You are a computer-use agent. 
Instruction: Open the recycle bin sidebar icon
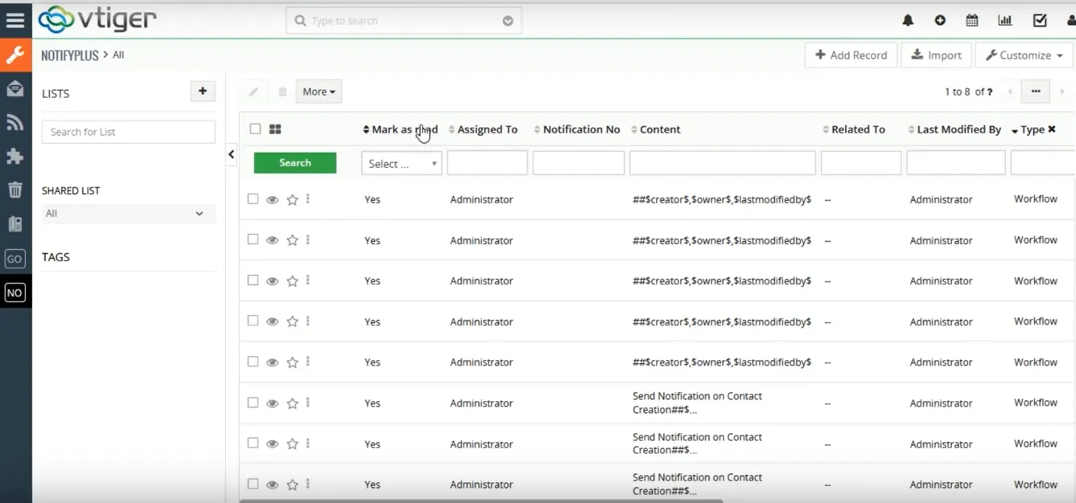[x=15, y=190]
